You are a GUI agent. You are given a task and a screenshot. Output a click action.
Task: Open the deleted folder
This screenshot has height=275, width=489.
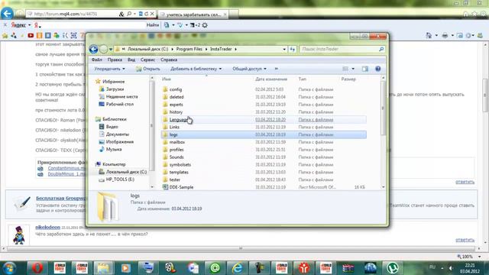click(x=176, y=97)
